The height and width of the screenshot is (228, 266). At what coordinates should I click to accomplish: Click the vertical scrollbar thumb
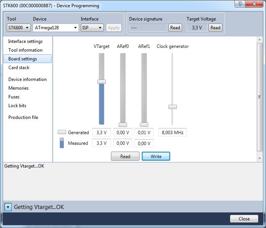click(260, 97)
